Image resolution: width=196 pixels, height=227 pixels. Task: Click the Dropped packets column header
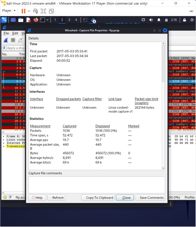[x=68, y=99]
